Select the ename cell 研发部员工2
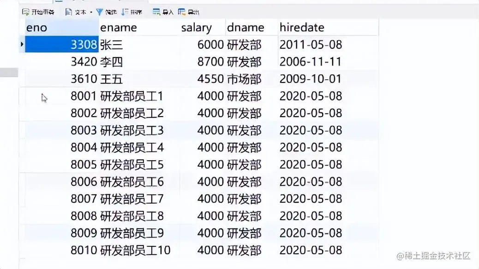The image size is (479, 269). tap(139, 113)
